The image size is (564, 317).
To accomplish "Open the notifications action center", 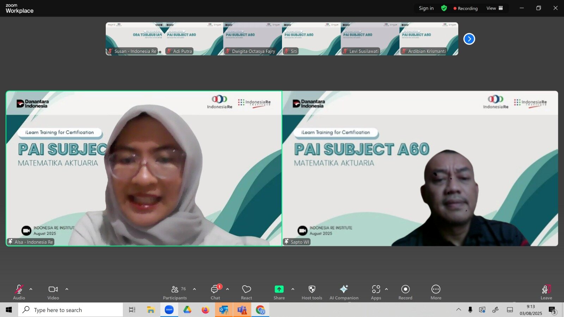I will coord(552,310).
